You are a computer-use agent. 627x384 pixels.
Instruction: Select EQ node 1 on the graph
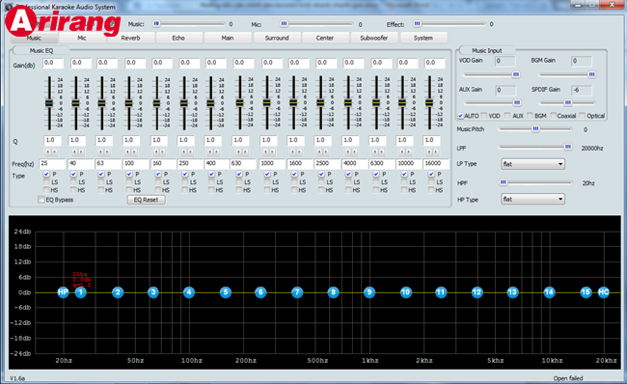(x=80, y=292)
